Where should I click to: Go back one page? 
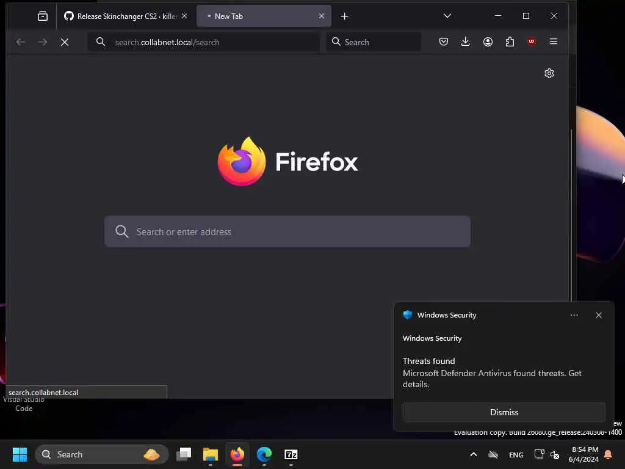(x=21, y=42)
